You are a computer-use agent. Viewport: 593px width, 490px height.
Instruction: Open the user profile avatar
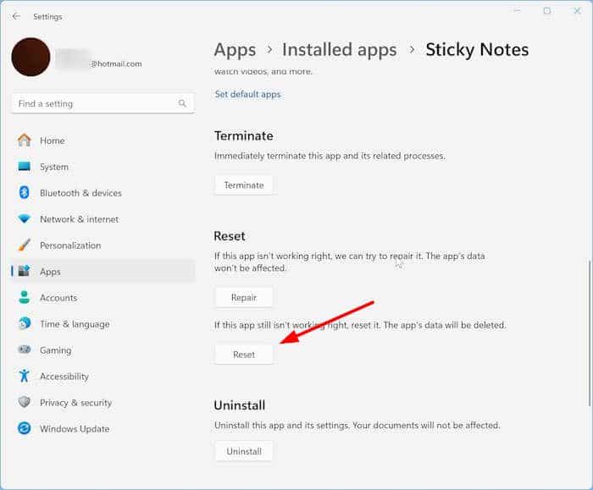(30, 57)
